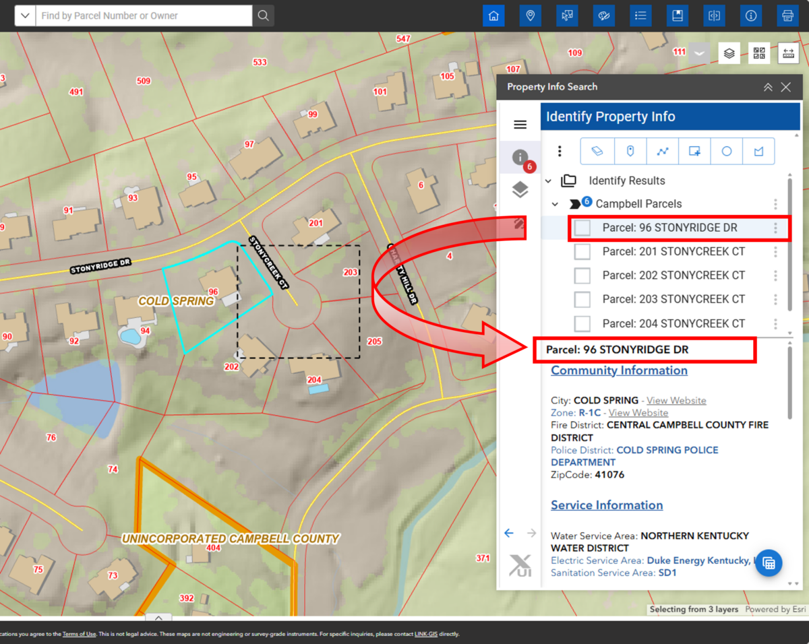Click the search magnifier button
The image size is (809, 644).
[263, 15]
